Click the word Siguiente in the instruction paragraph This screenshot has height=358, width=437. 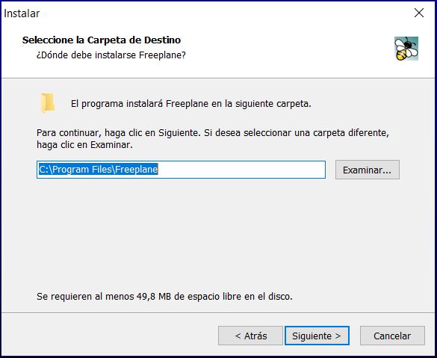(x=179, y=133)
